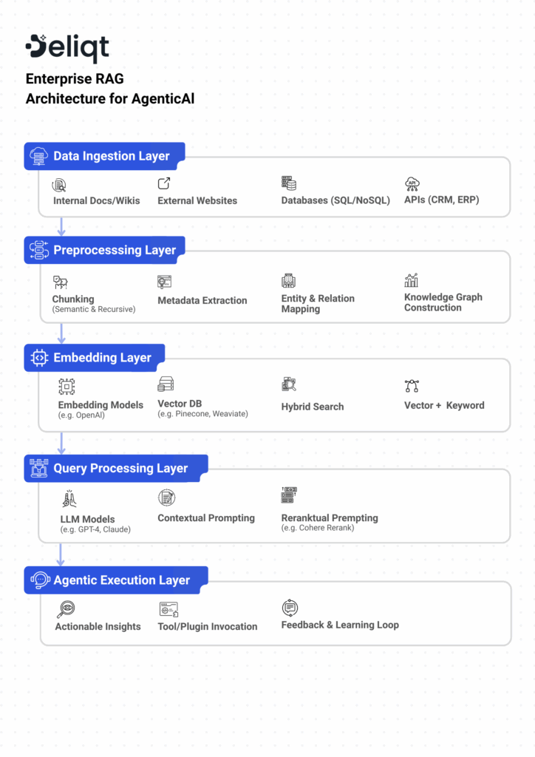Click the APIs cloud icon

click(x=412, y=183)
